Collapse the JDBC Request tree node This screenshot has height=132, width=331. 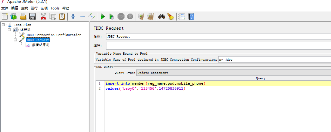tap(16, 40)
